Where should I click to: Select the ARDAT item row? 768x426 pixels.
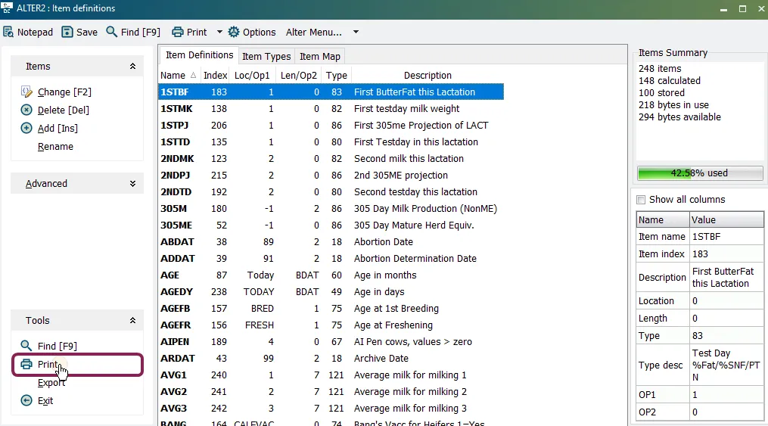pos(331,359)
